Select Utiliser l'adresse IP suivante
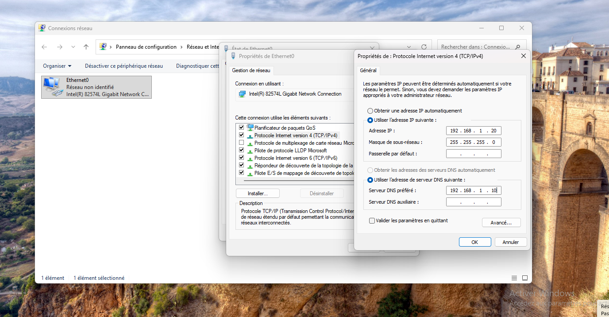609x317 pixels. click(x=370, y=120)
